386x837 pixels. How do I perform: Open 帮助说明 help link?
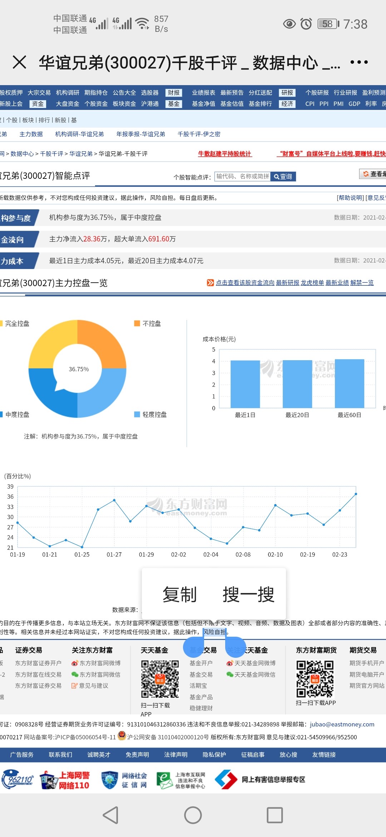point(351,198)
